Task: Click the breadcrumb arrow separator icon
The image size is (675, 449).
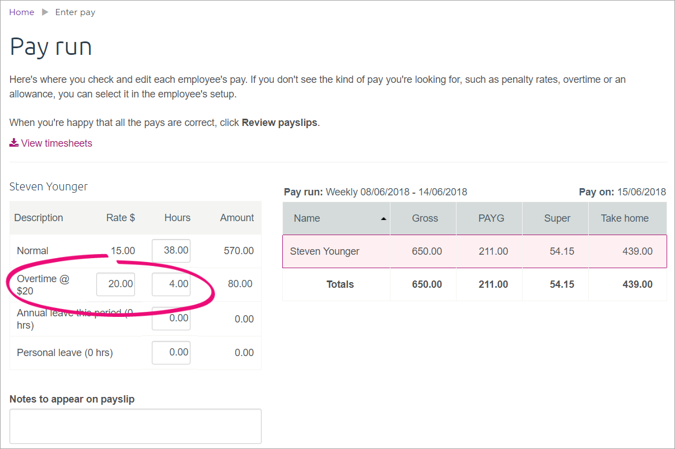Action: point(45,12)
